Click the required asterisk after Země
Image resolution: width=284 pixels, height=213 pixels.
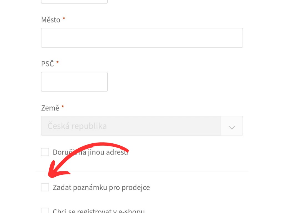(x=63, y=107)
